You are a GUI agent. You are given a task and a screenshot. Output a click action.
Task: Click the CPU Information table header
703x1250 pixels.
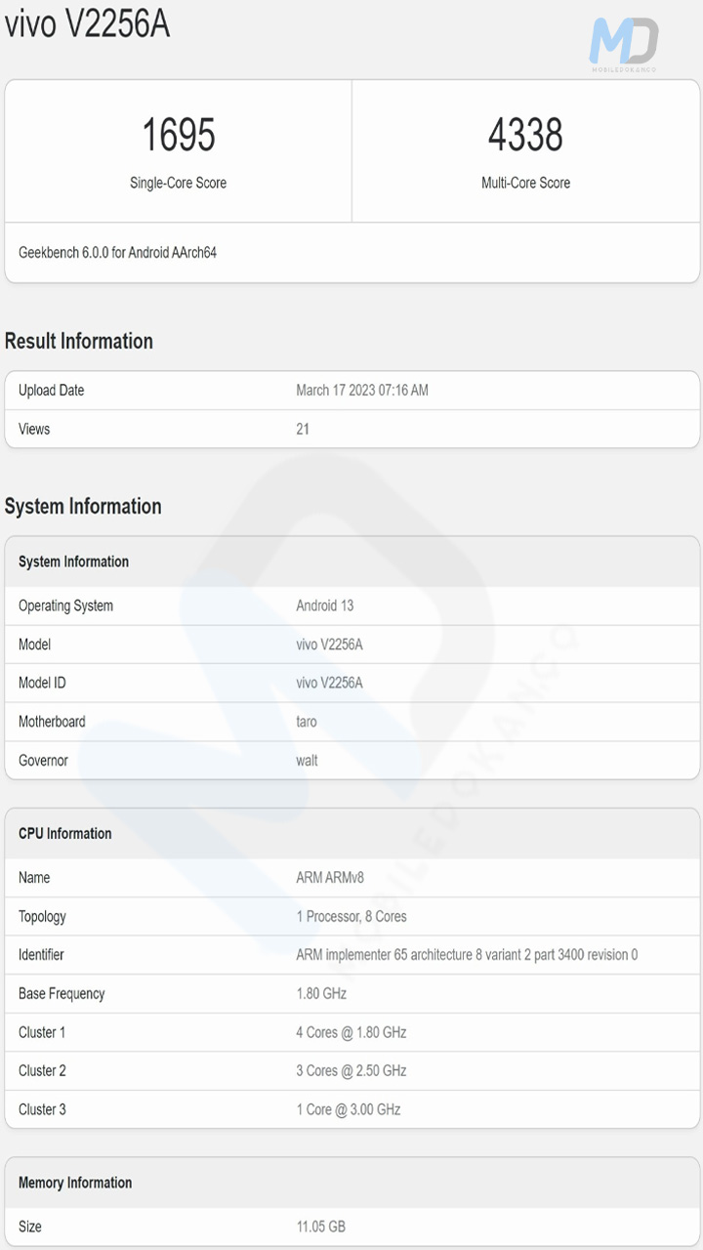(65, 833)
